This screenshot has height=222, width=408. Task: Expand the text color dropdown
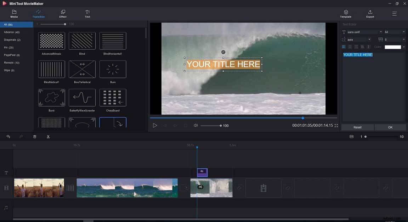[404, 47]
